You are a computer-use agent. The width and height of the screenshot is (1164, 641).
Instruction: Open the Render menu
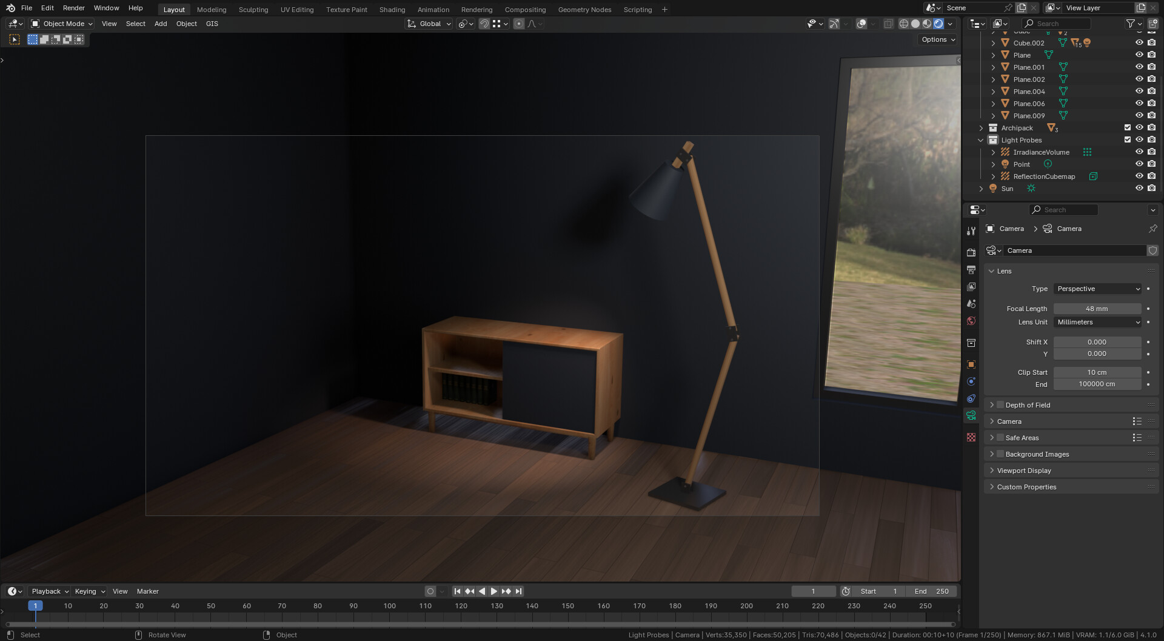pyautogui.click(x=73, y=8)
